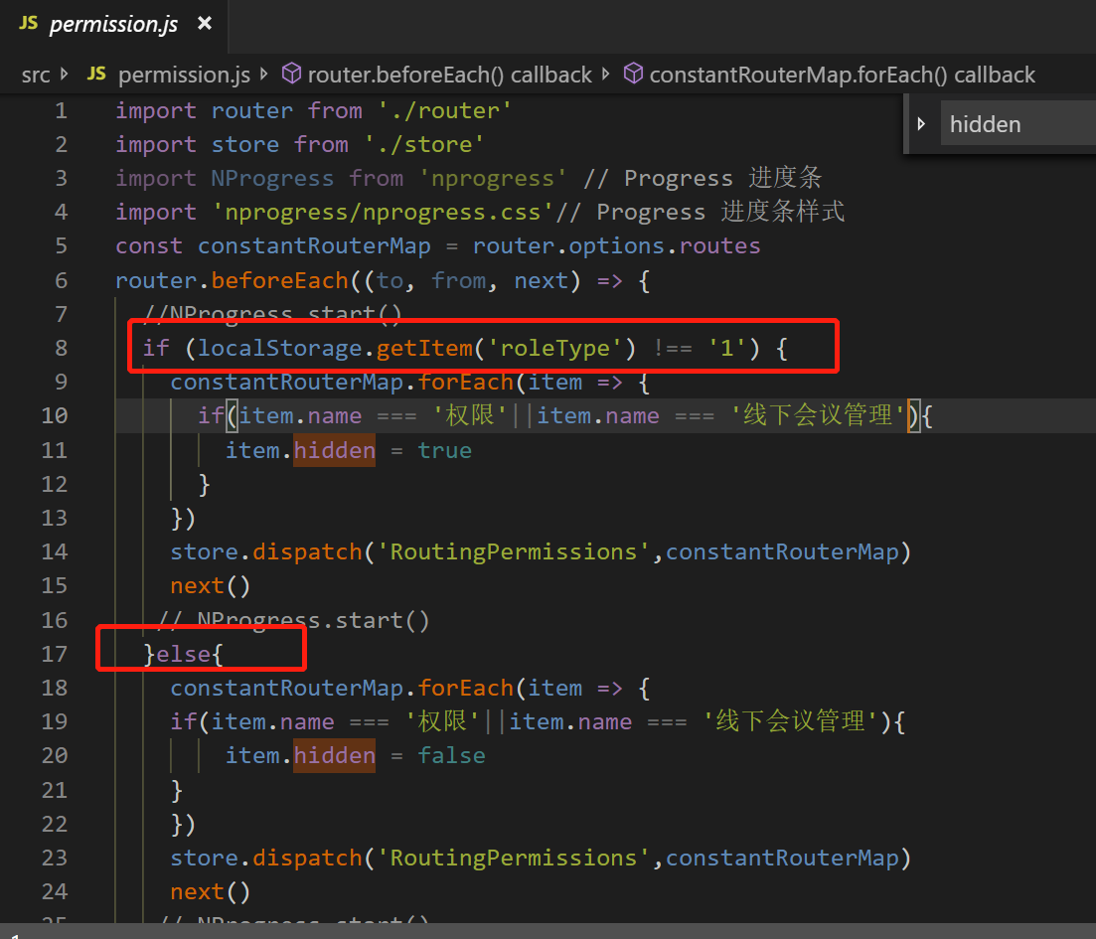Click getItem on line 8
This screenshot has width=1096, height=939.
[424, 348]
